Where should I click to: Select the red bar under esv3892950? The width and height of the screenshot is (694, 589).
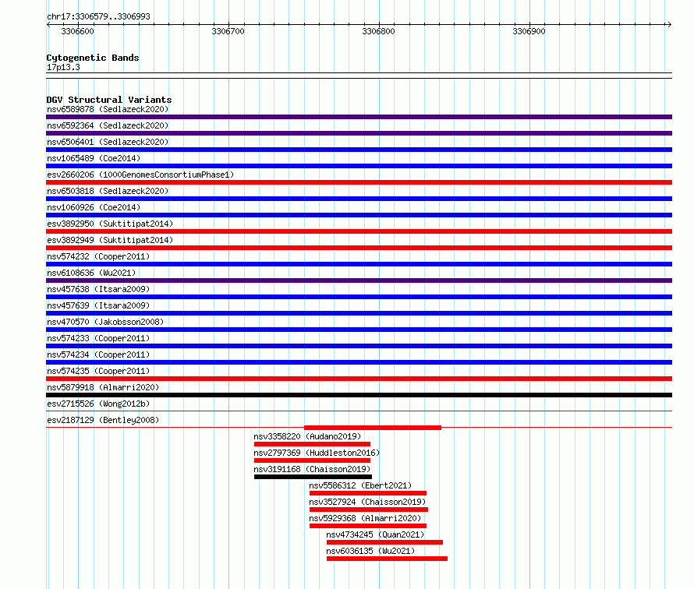359,231
